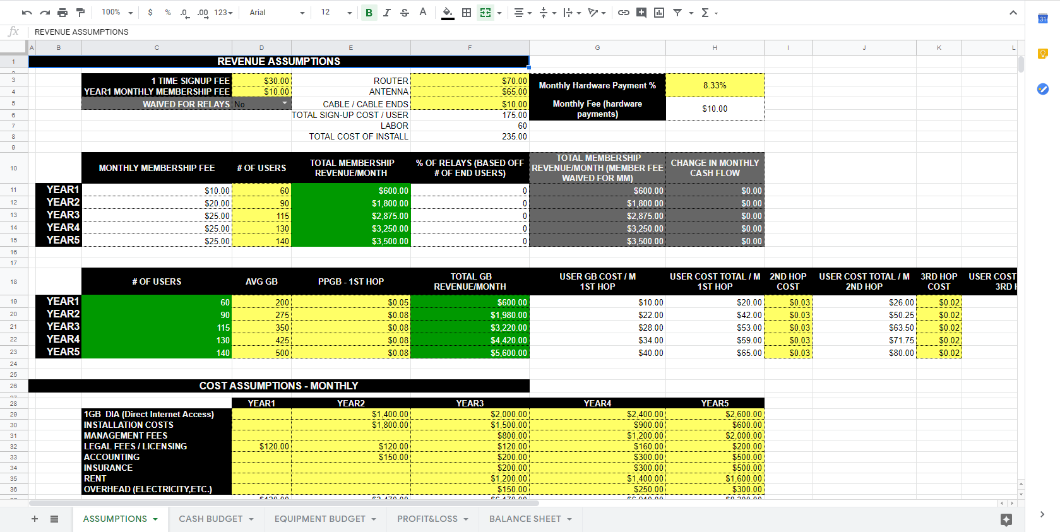The image size is (1060, 532).
Task: Select row 10 header
Action: click(x=13, y=168)
